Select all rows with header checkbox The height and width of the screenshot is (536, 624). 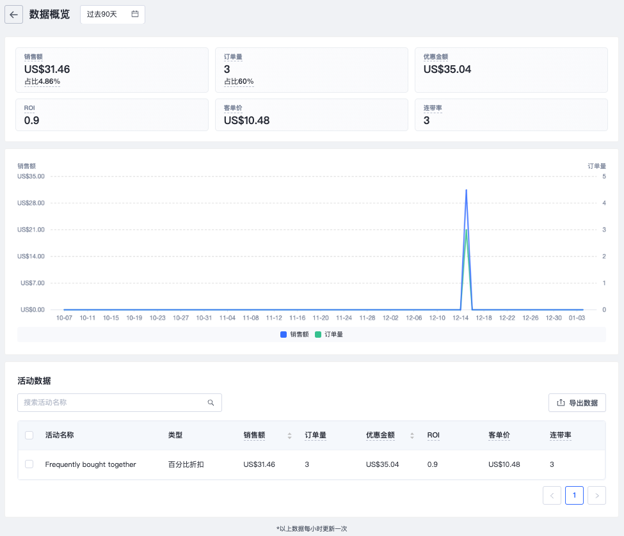(29, 436)
